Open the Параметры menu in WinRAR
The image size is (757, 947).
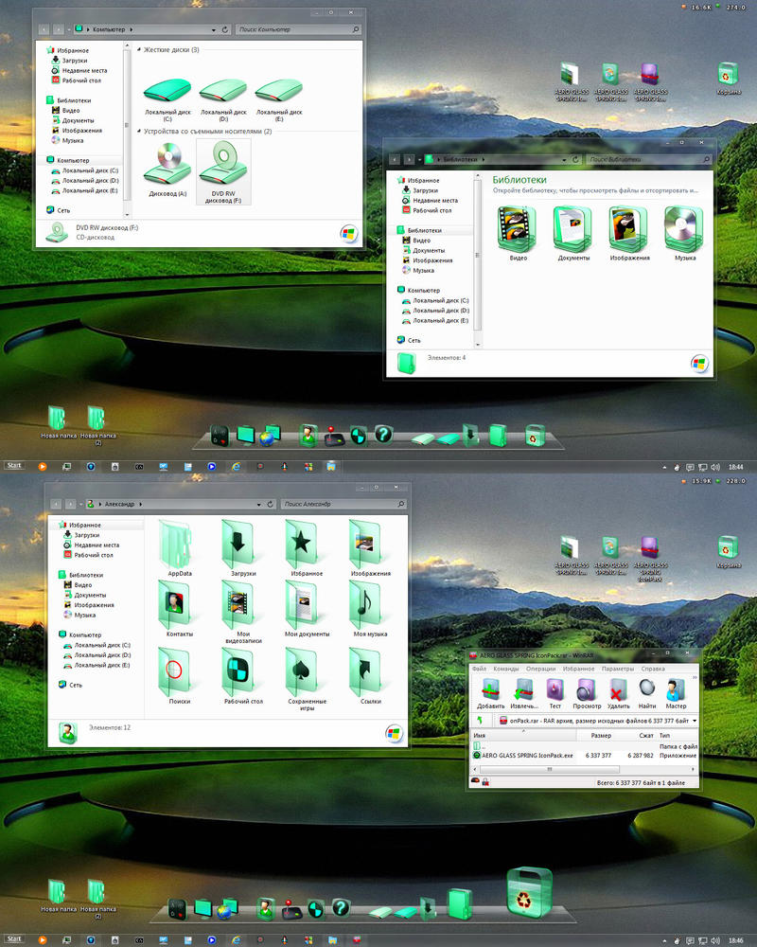coord(617,669)
